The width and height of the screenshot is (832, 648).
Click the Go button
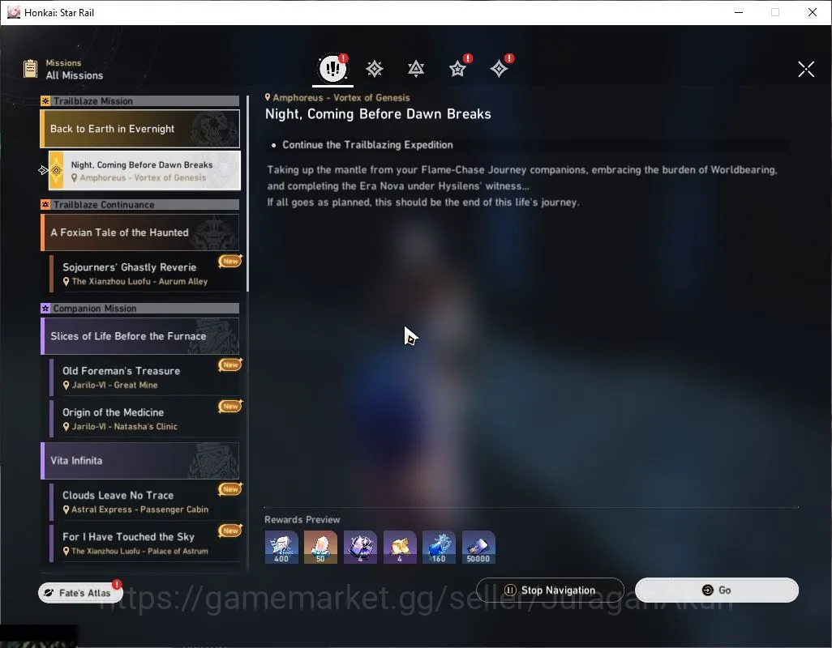pyautogui.click(x=717, y=590)
